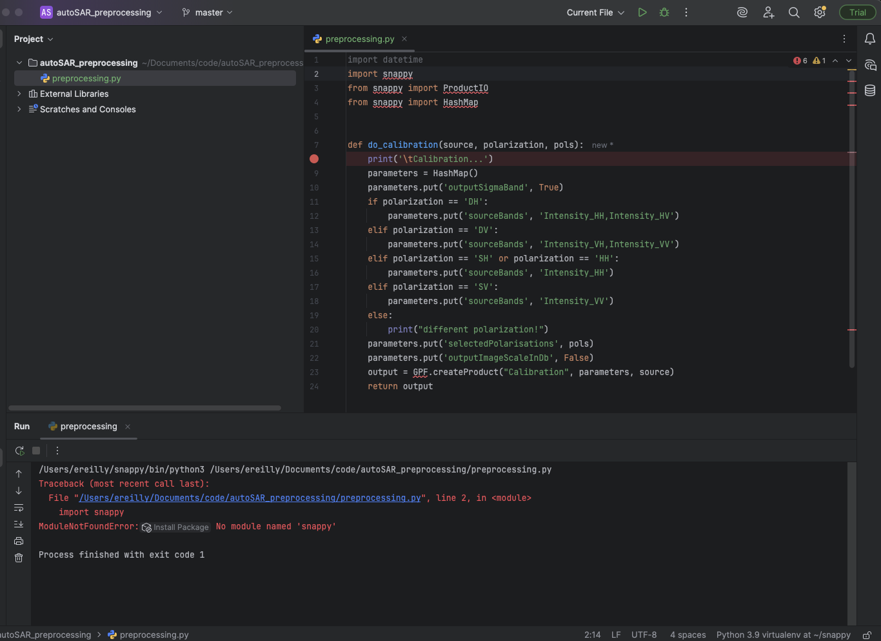881x641 pixels.
Task: Open Current File run configuration dropdown
Action: tap(595, 12)
